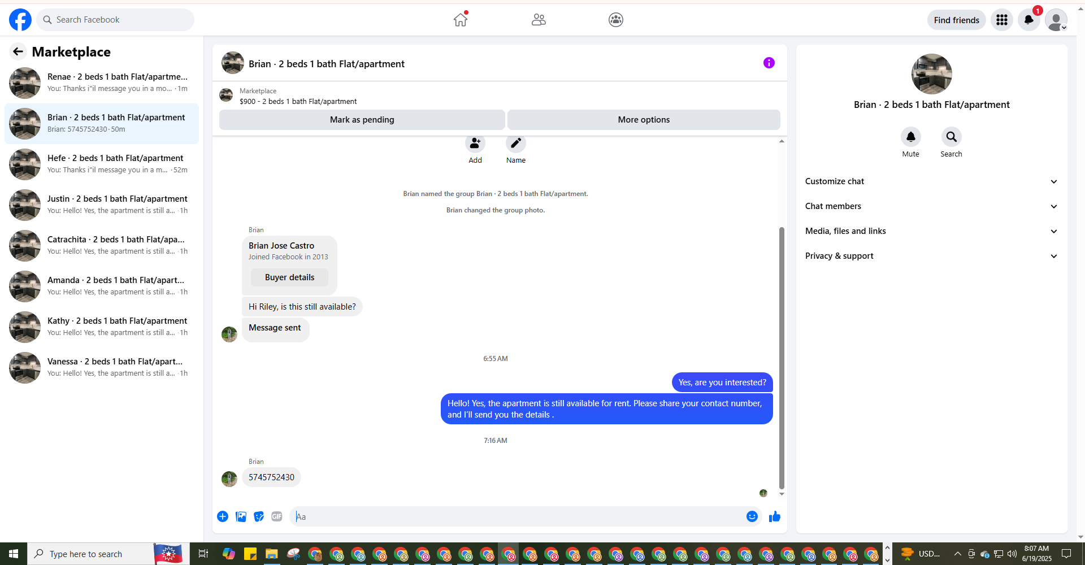The width and height of the screenshot is (1085, 565).
Task: Select Brian's apartment conversation in list
Action: (x=102, y=124)
